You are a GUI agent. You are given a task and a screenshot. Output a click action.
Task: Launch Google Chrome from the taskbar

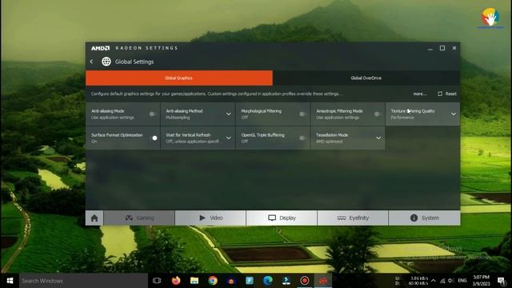[213, 281]
